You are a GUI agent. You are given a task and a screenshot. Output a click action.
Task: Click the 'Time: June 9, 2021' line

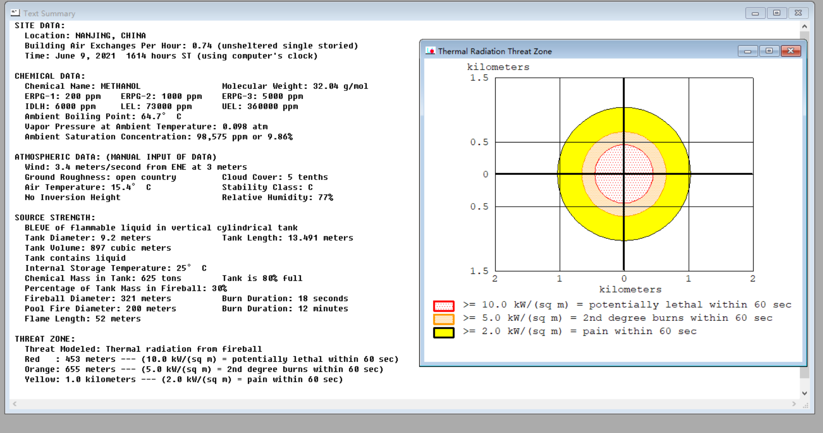[x=171, y=56]
